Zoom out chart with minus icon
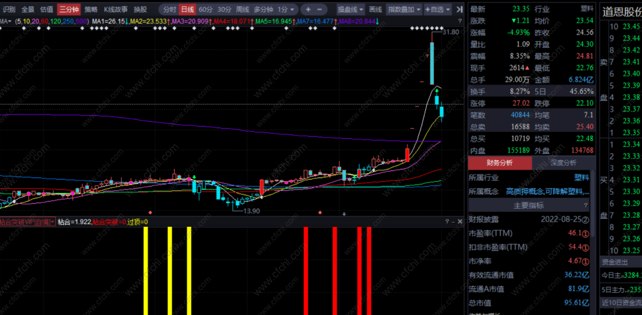This screenshot has height=315, width=642. [x=320, y=9]
